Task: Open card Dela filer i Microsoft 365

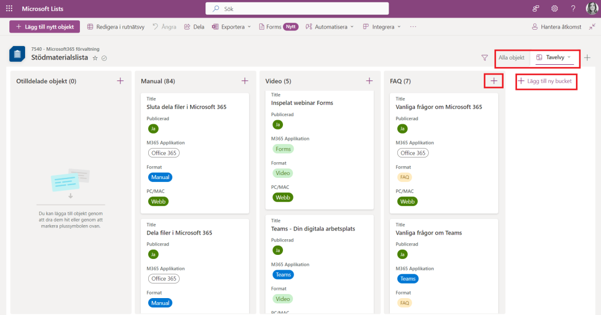Action: pos(195,266)
